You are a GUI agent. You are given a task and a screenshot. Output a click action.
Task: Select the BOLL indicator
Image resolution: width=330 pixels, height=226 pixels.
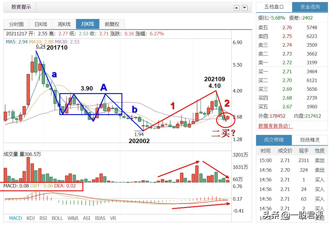tap(57, 218)
